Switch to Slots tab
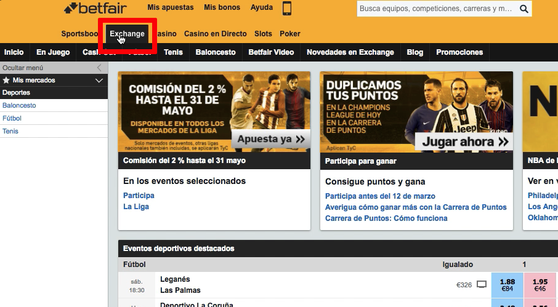 (x=263, y=34)
